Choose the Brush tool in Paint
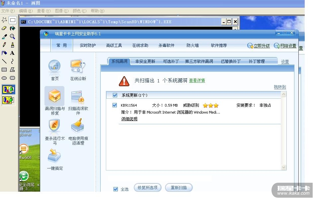This screenshot has height=200, width=316. click(13, 45)
